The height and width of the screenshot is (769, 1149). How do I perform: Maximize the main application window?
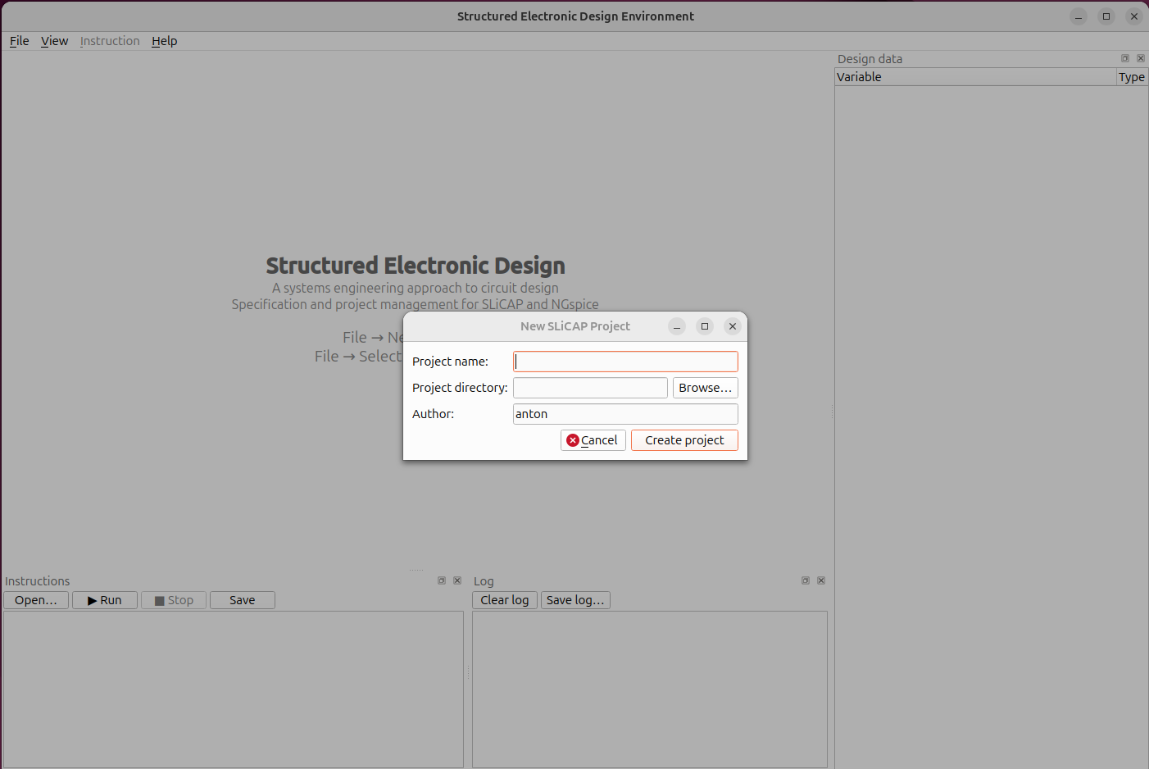[1106, 16]
